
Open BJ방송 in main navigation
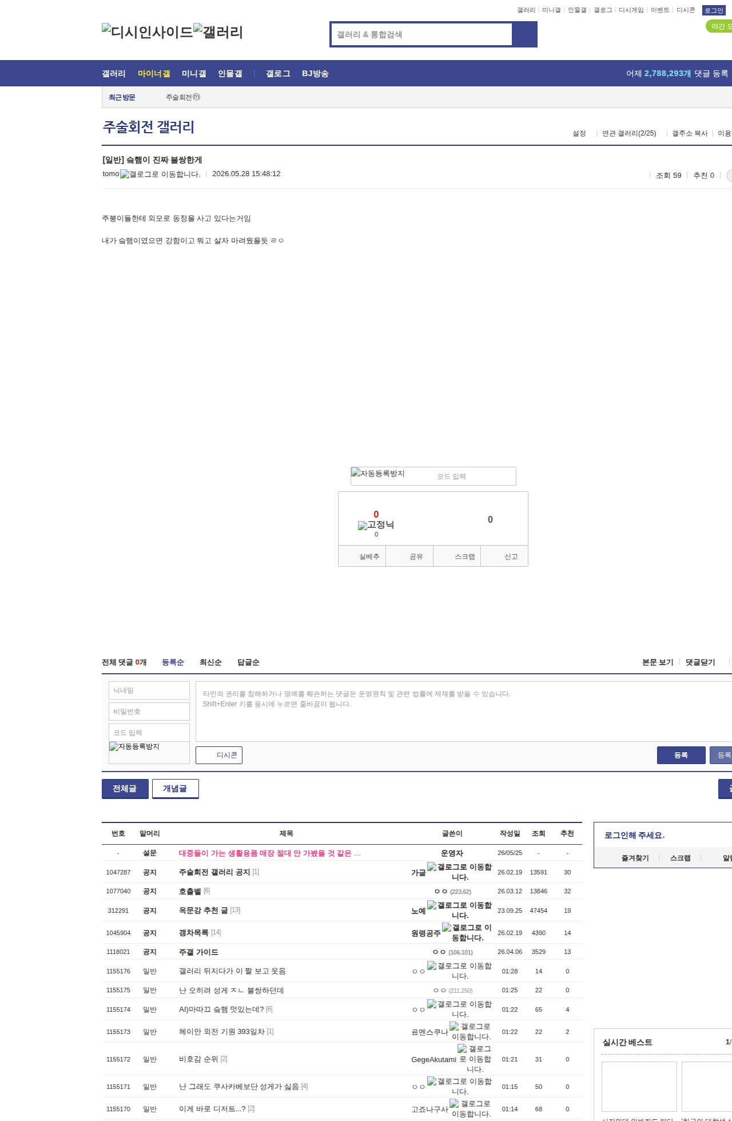pos(315,74)
